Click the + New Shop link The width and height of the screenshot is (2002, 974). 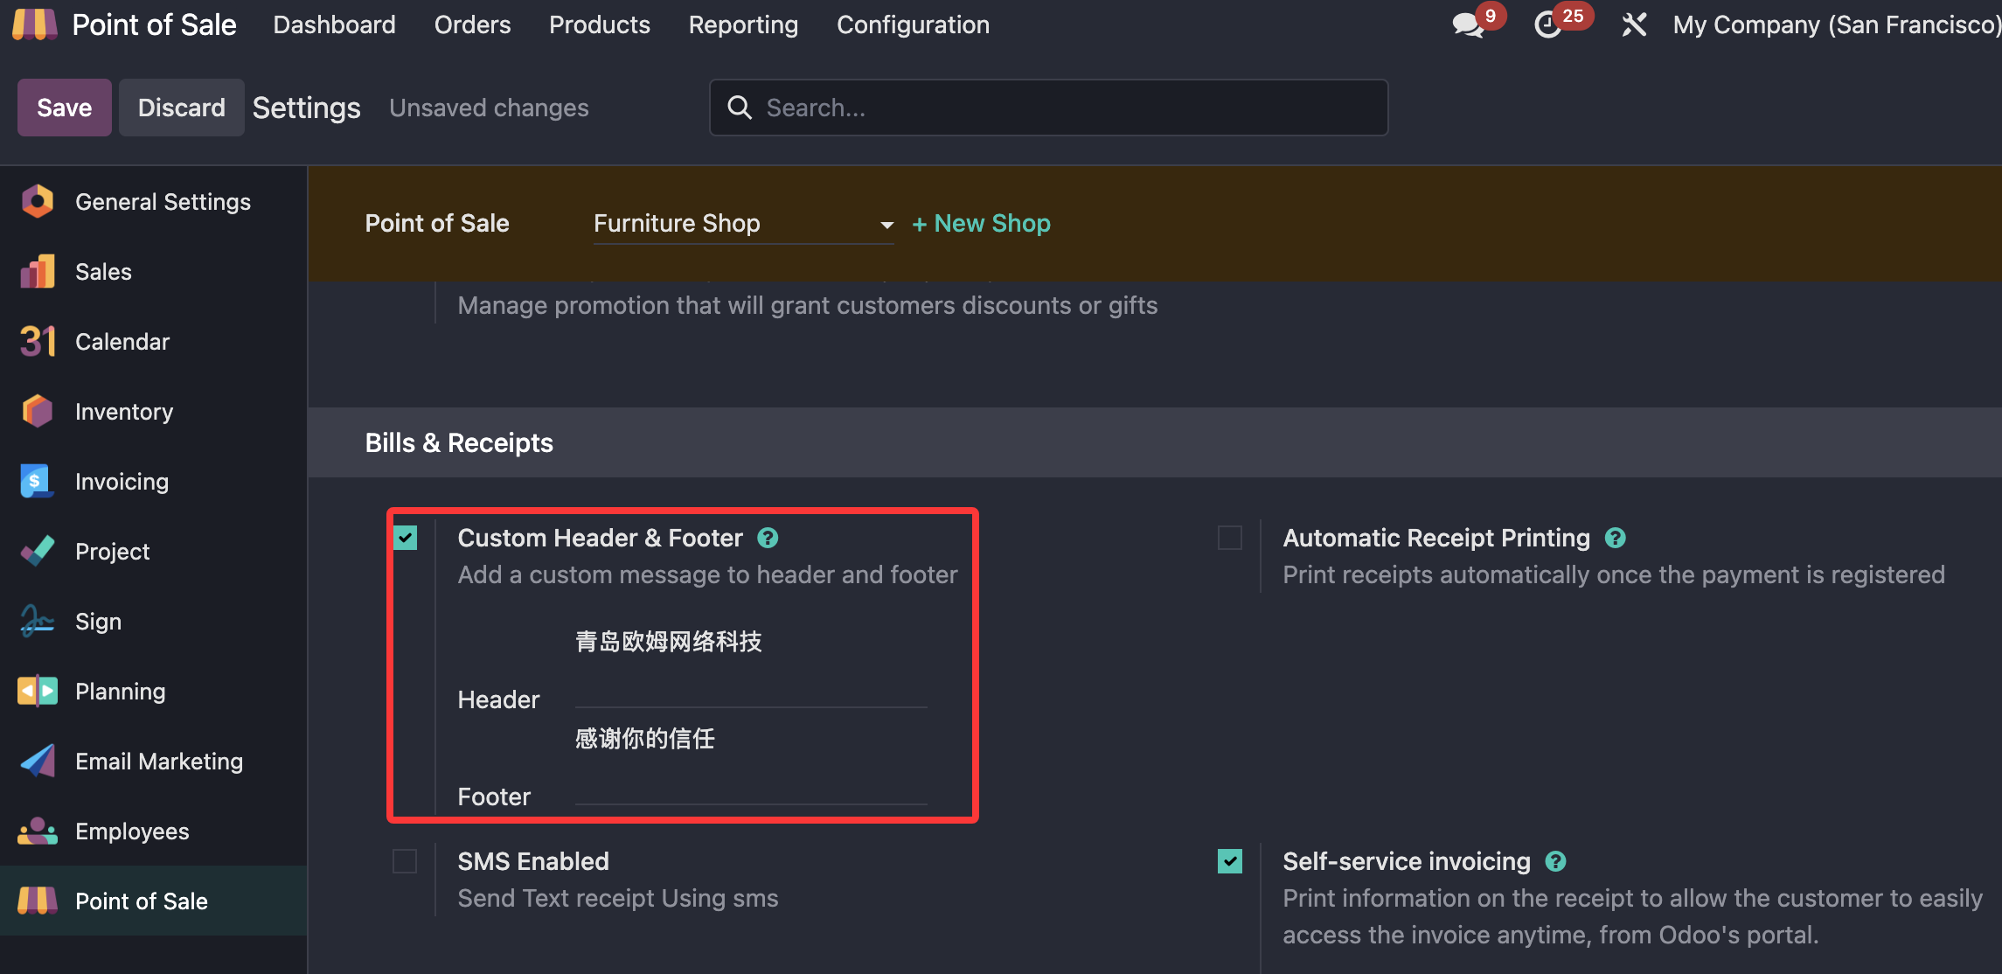981,224
